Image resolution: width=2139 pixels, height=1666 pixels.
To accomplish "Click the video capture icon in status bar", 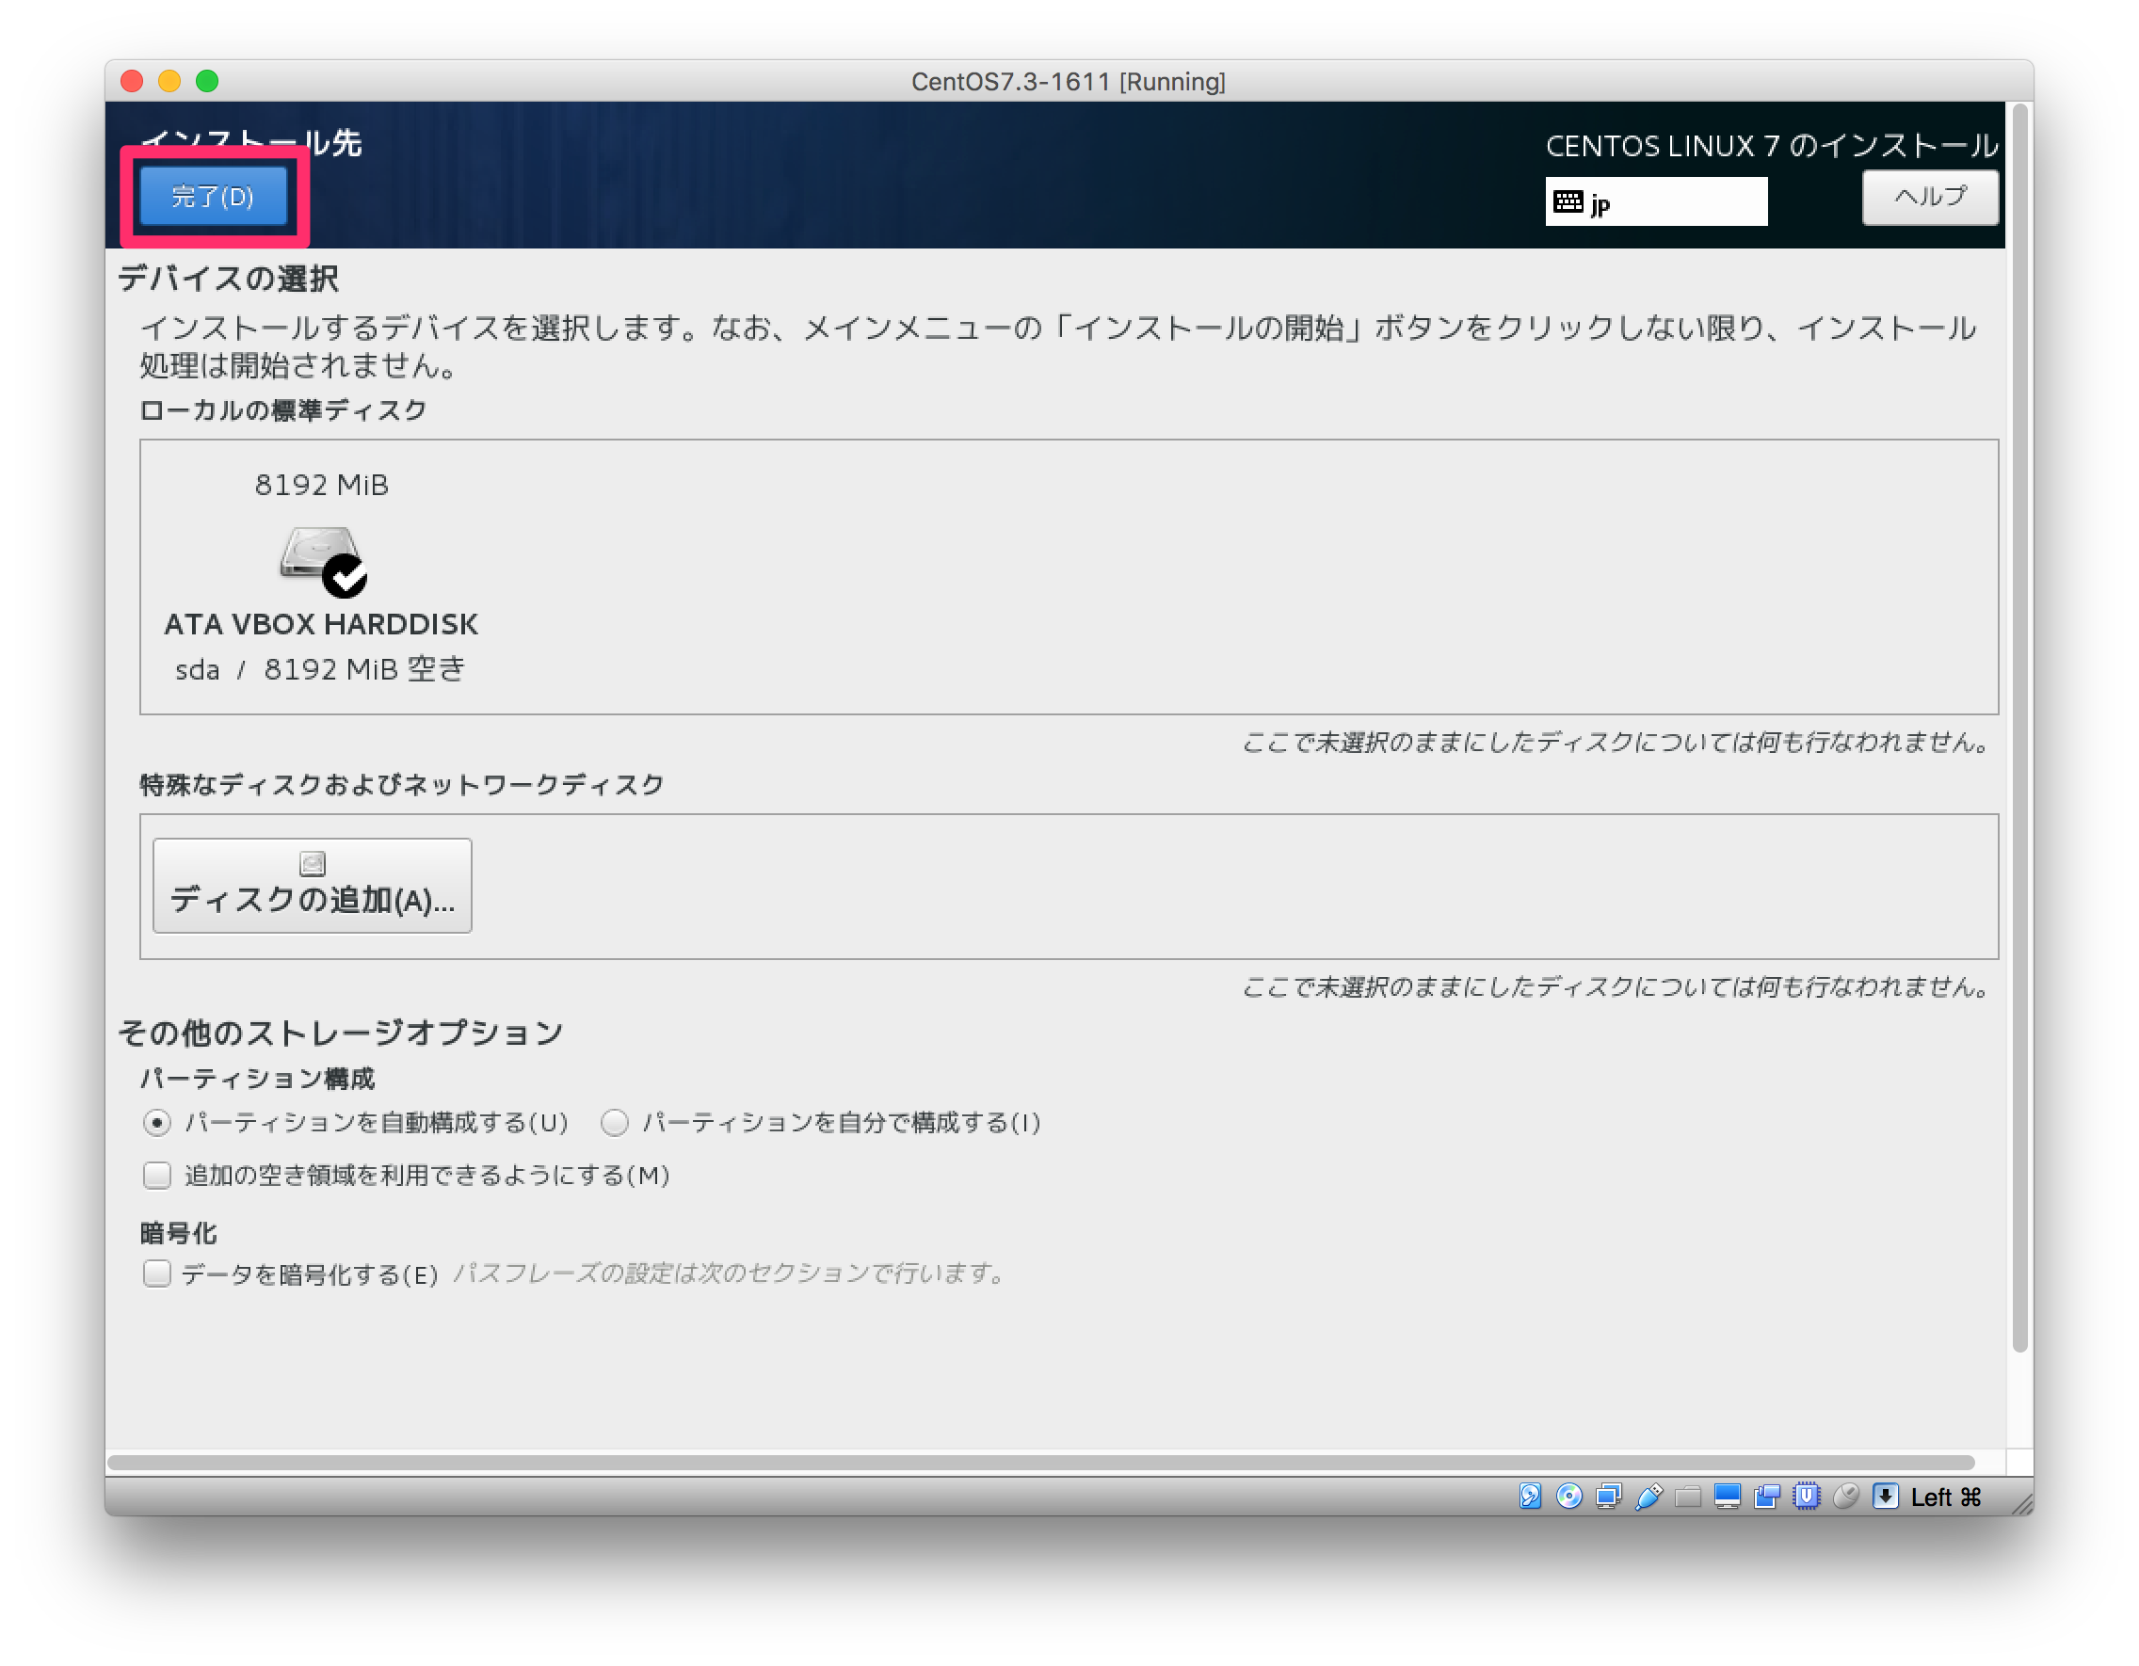I will (1767, 1496).
